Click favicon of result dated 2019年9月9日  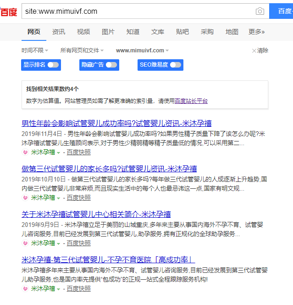tap(25, 243)
